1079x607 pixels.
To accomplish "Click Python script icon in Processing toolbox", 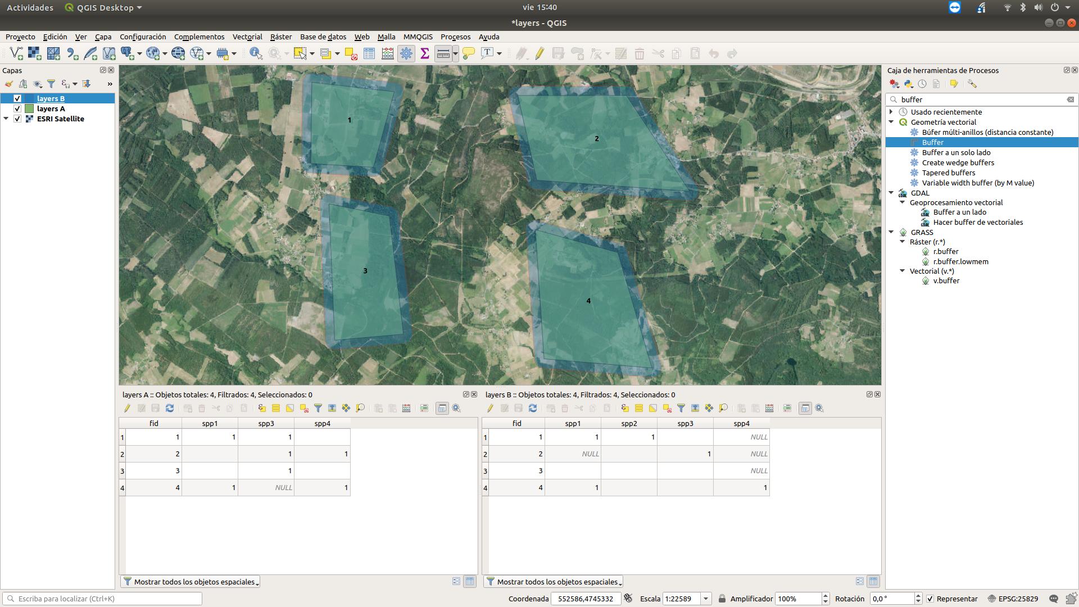I will pyautogui.click(x=909, y=84).
